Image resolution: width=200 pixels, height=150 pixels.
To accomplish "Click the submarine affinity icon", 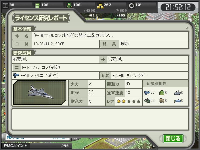I will click(x=178, y=101).
